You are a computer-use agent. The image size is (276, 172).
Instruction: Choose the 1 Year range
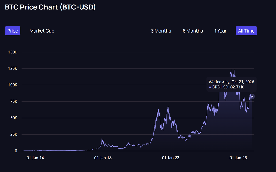click(220, 31)
